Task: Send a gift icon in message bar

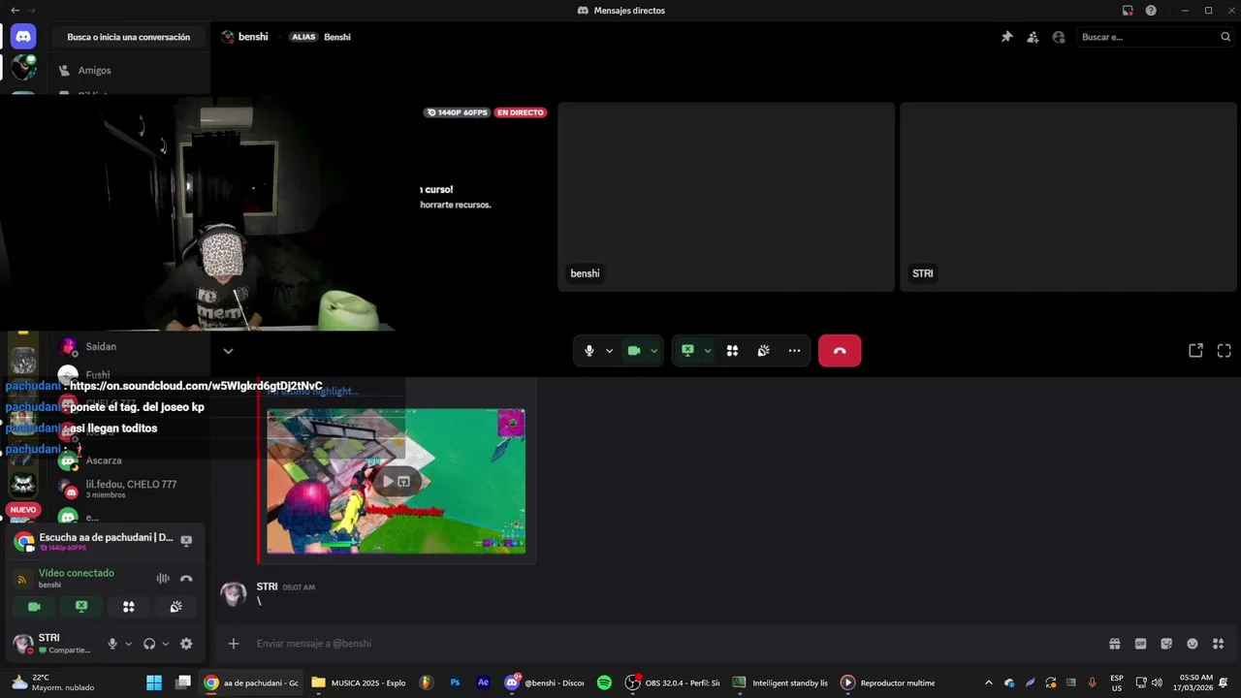Action: pos(1115,644)
